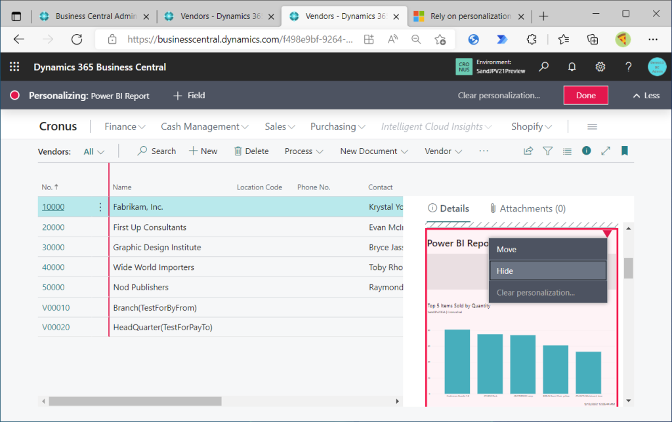This screenshot has width=672, height=422.
Task: Expand the Vendor action menu
Action: coord(443,151)
